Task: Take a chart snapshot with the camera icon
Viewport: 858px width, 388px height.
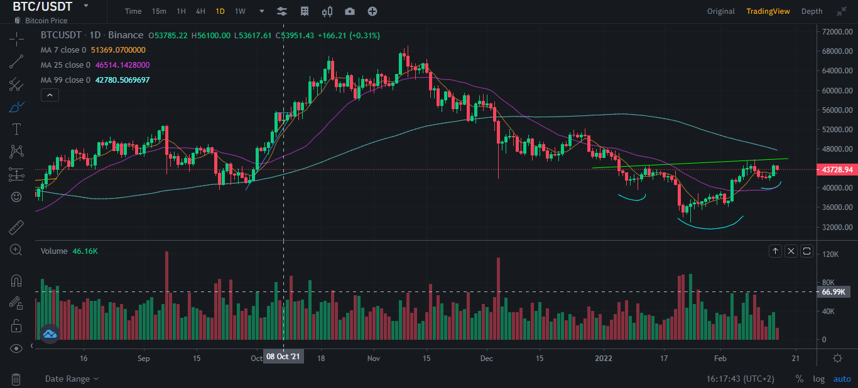Action: (x=350, y=11)
